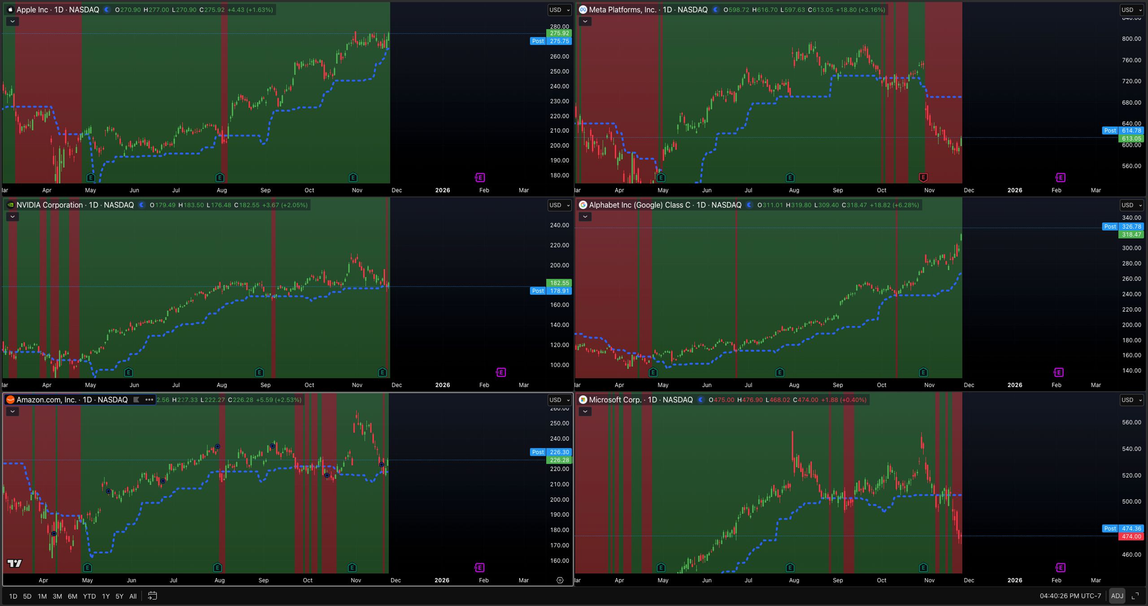Expand the legend chevron under the Meta Platforms title
Viewport: 1148px width, 606px height.
[585, 21]
